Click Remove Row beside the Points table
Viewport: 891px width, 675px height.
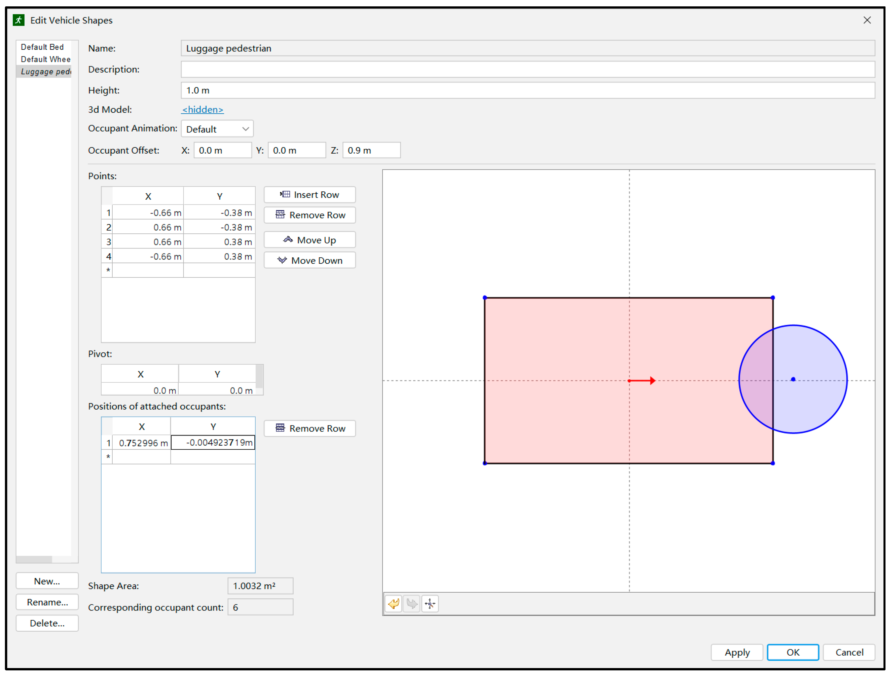309,215
